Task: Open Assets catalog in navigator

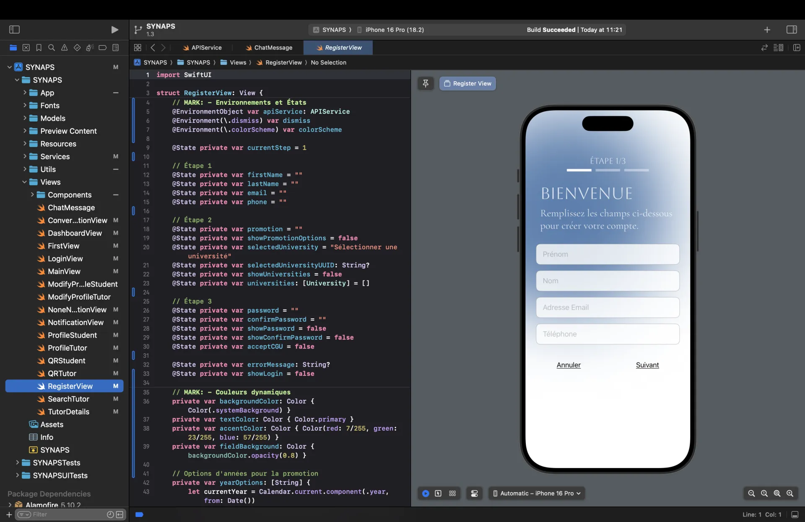Action: coord(52,424)
